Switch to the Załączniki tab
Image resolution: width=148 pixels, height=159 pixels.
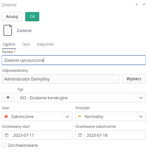tap(45, 44)
